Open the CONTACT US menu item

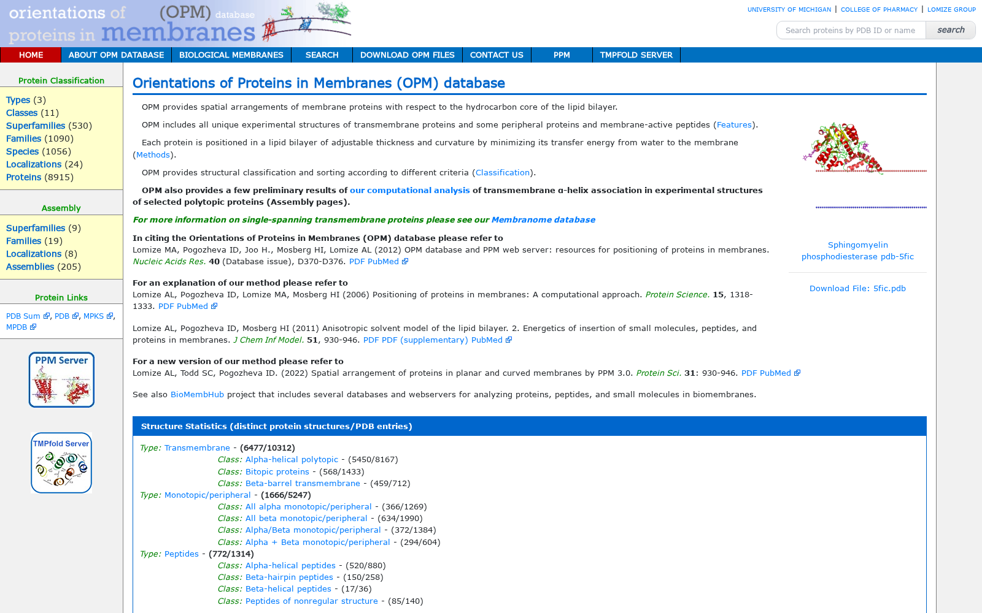pos(497,55)
